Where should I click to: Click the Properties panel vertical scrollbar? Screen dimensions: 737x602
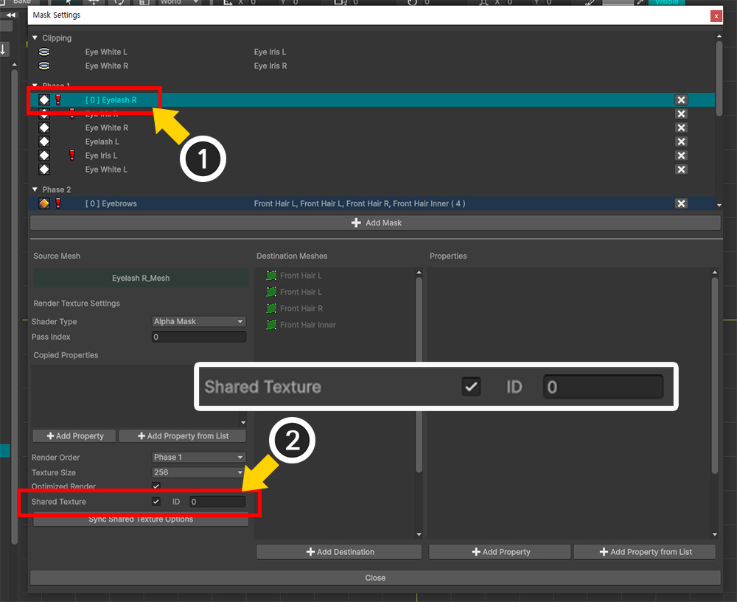[714, 375]
